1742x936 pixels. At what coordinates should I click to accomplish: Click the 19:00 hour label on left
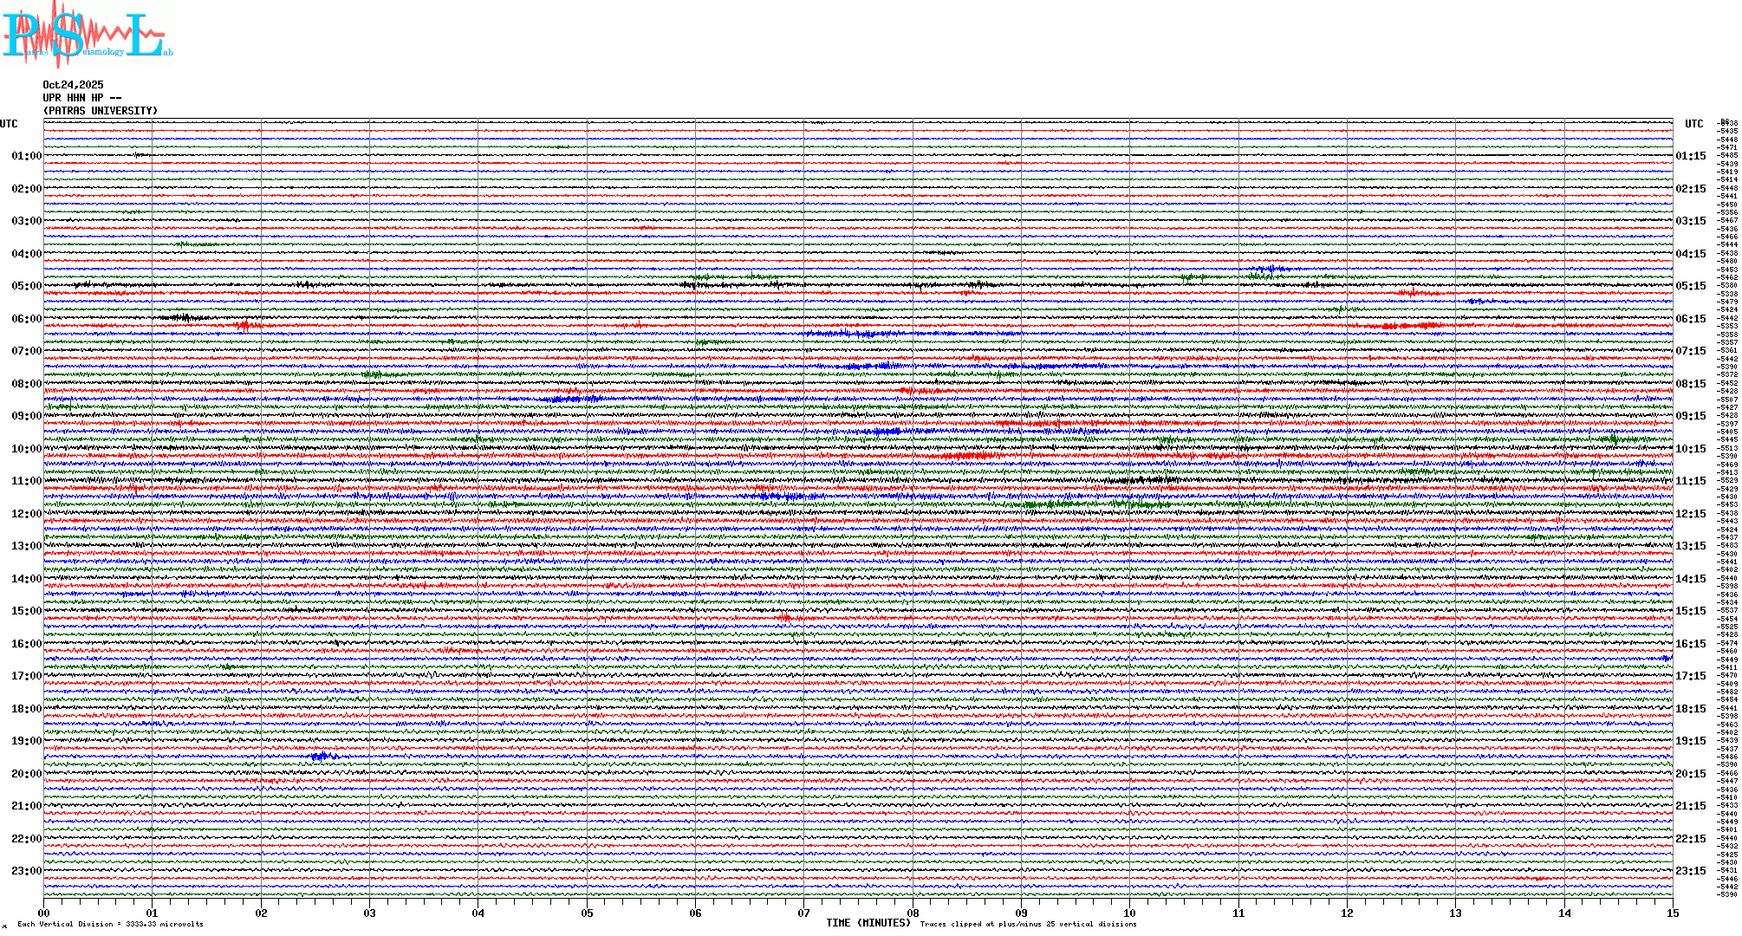(x=26, y=741)
